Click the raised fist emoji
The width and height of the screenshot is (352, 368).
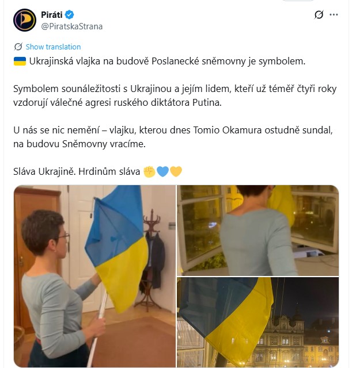pyautogui.click(x=149, y=171)
